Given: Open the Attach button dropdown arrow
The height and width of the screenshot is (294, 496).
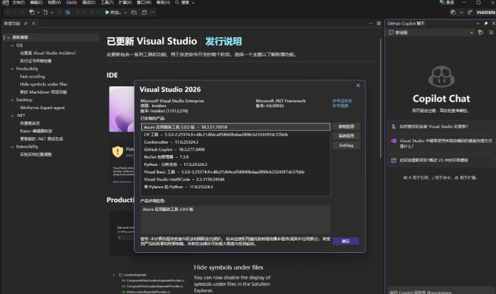Looking at the screenshot, I should (x=126, y=13).
